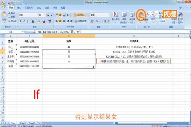Select column B header
The width and height of the screenshot is (191, 127).
point(29,36)
